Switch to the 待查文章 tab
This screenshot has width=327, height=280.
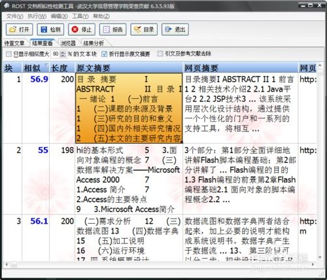pos(14,43)
